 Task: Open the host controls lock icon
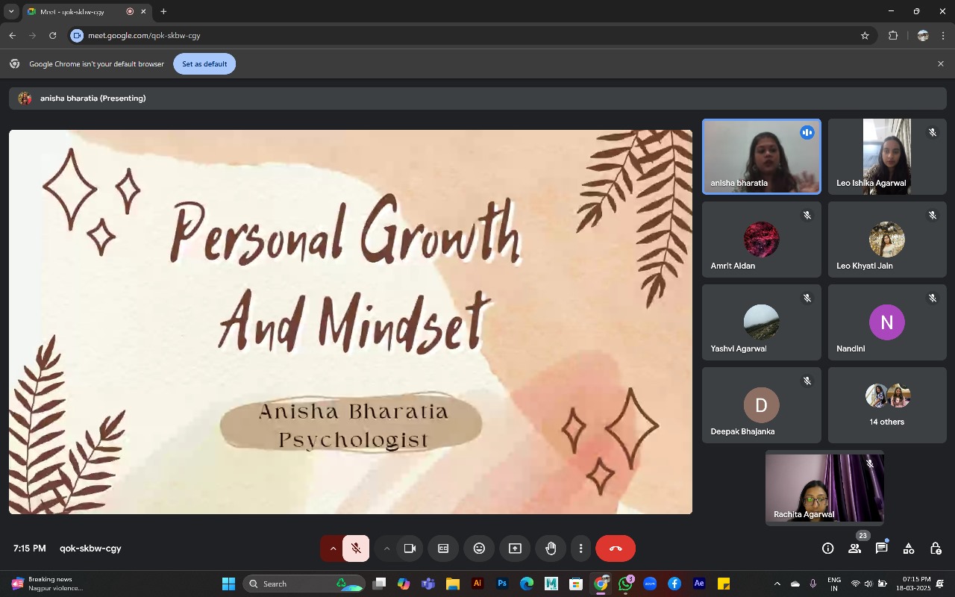(x=935, y=548)
